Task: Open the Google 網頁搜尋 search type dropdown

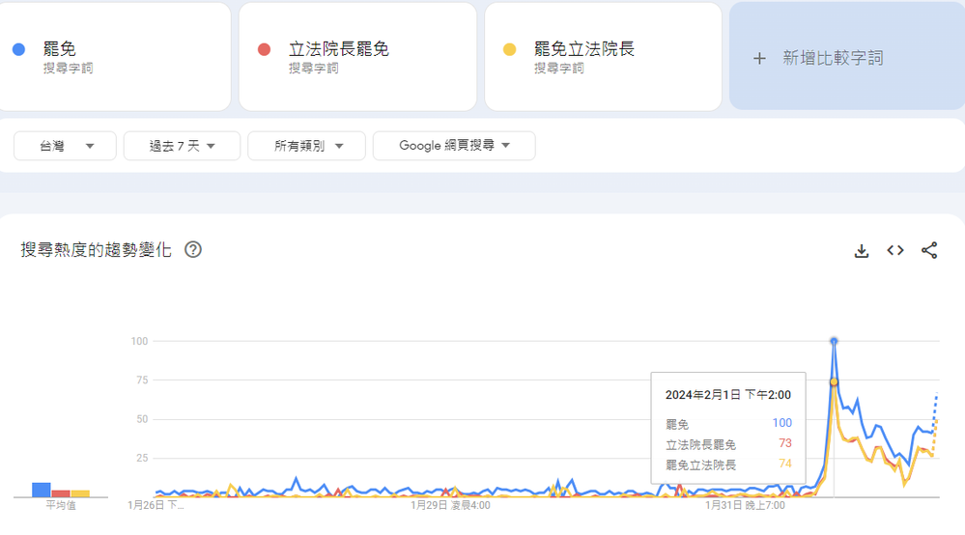Action: click(x=454, y=146)
